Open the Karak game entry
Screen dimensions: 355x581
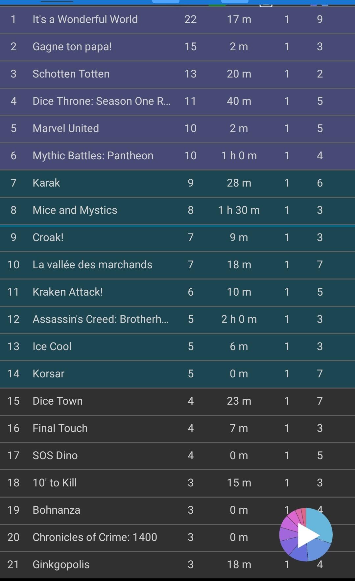point(177,183)
